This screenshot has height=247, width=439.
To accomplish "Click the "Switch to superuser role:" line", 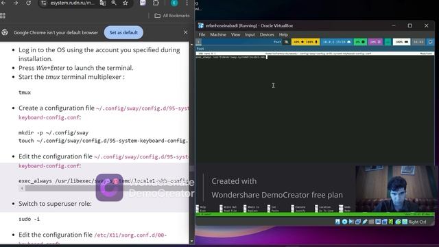I will click(55, 204).
